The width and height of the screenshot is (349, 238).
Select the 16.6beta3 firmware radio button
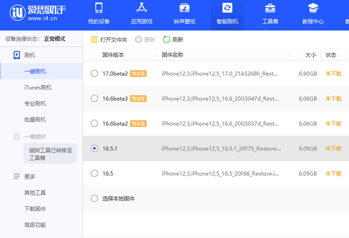(x=94, y=98)
